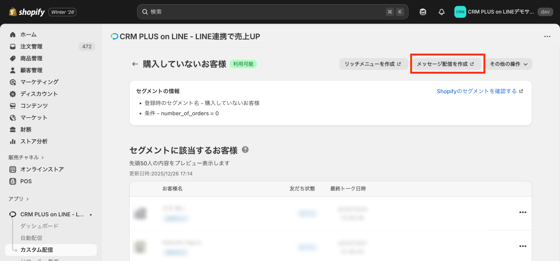
Task: Click the 最終トーク日時 column header
Action: click(x=348, y=189)
